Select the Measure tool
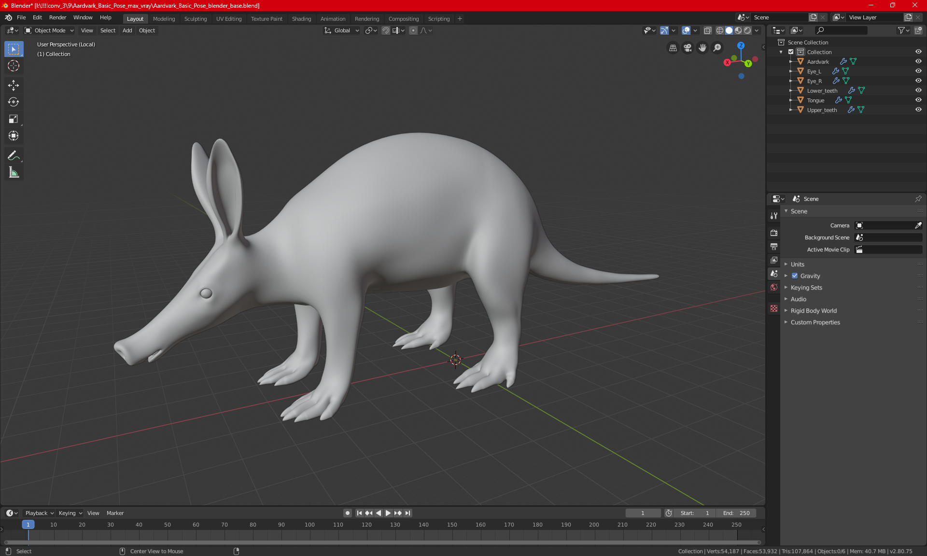The height and width of the screenshot is (556, 927). tap(14, 173)
